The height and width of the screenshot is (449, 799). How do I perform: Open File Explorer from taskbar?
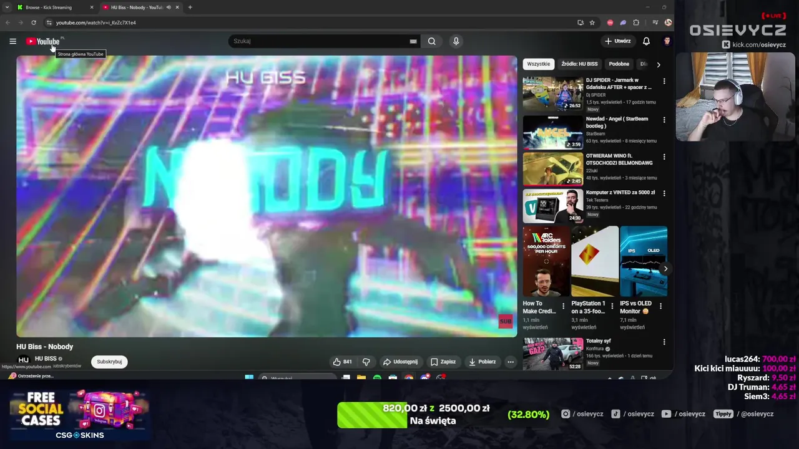click(361, 377)
